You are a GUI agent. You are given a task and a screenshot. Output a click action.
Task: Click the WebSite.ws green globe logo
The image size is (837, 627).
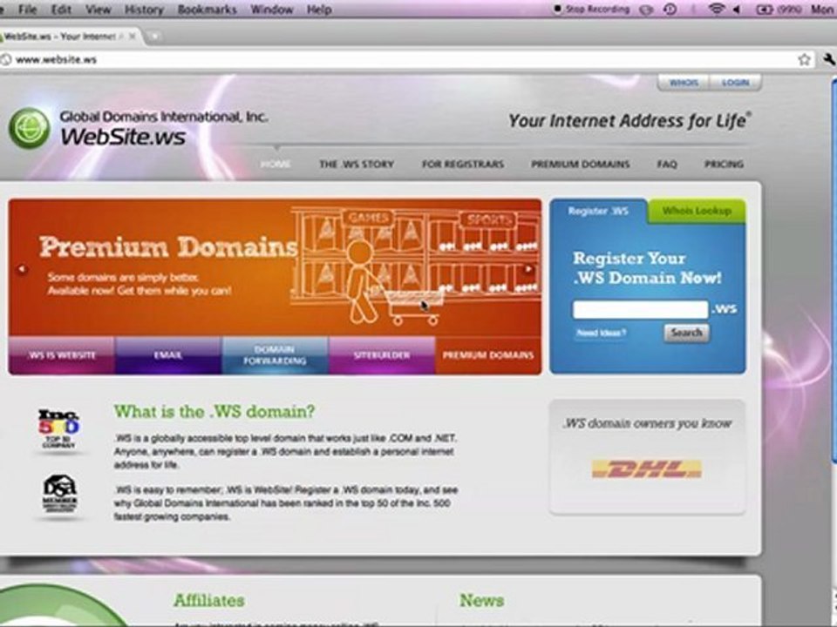tap(30, 128)
